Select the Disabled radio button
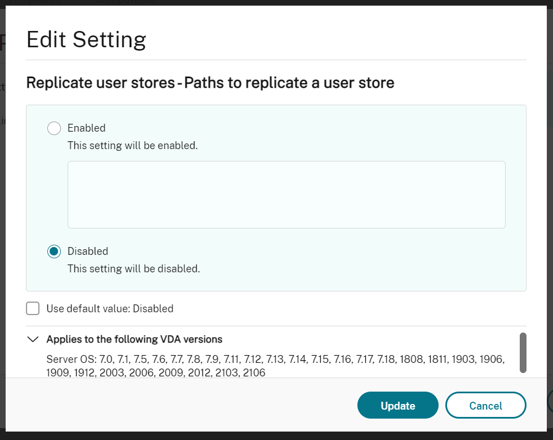This screenshot has width=553, height=440. pos(54,252)
